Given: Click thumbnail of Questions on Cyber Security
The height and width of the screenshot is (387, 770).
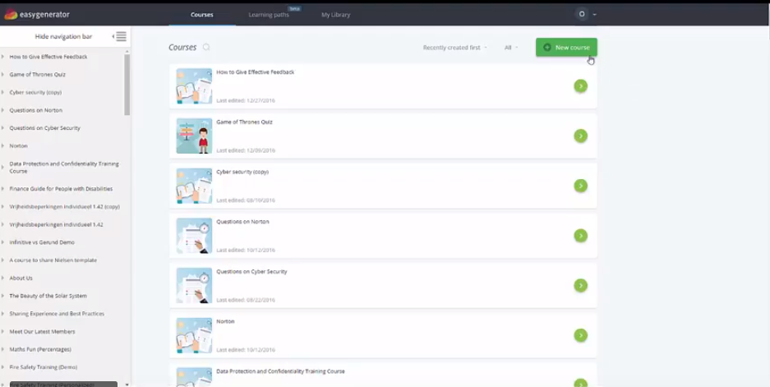Looking at the screenshot, I should click(x=194, y=285).
